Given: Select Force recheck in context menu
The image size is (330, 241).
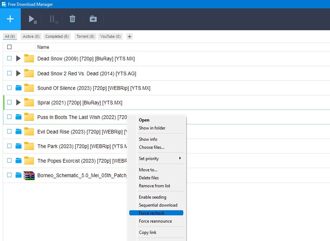Looking at the screenshot, I should (156, 213).
